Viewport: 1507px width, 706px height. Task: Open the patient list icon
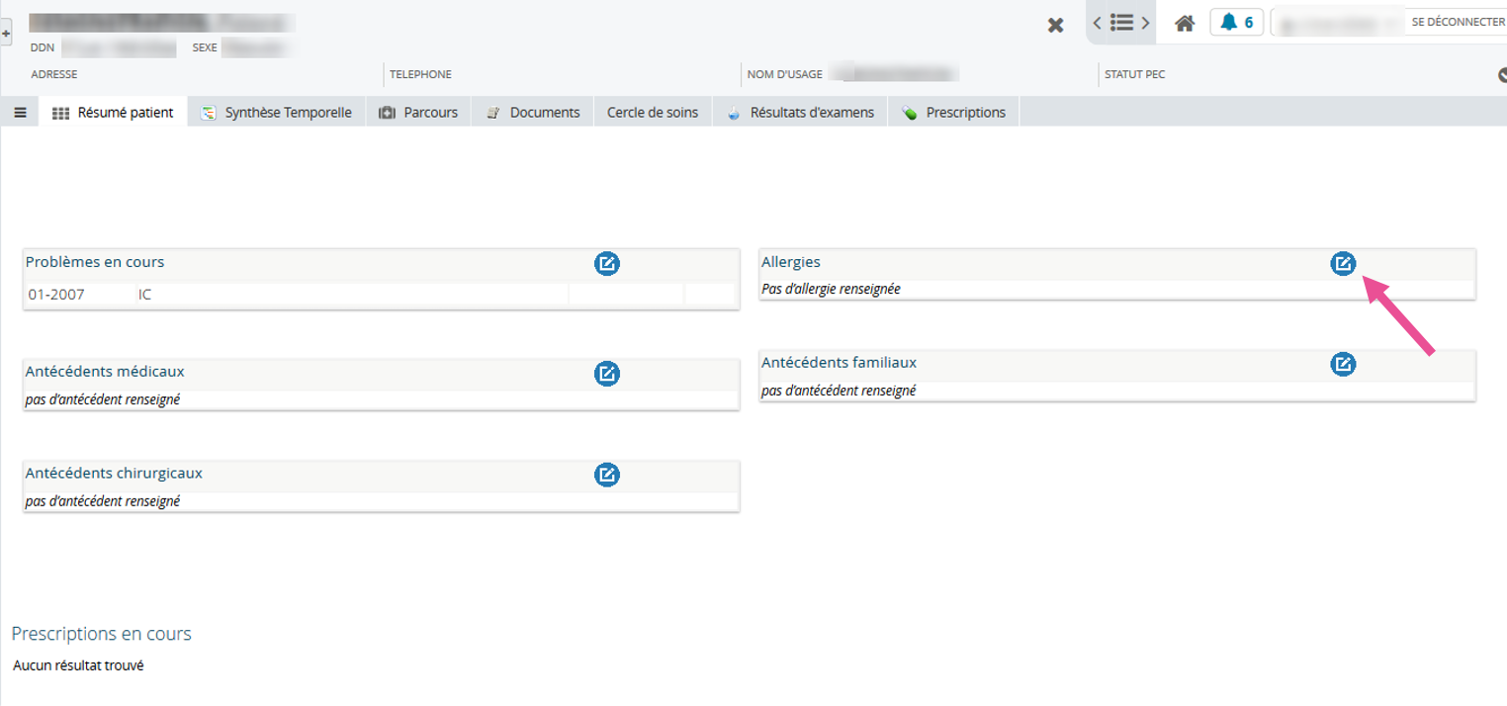point(1121,22)
